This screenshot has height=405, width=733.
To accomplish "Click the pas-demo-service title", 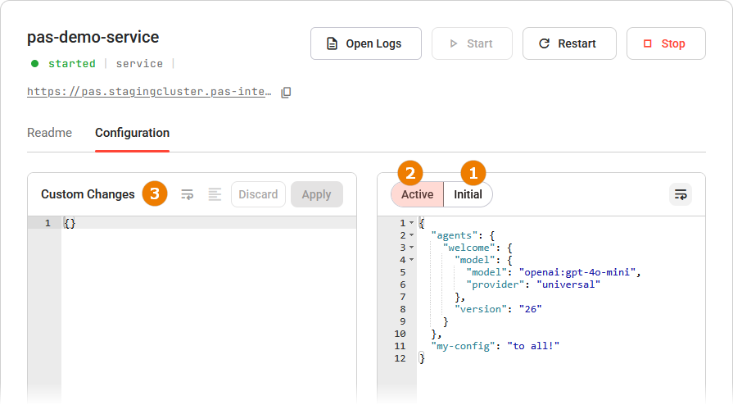I will pos(93,37).
